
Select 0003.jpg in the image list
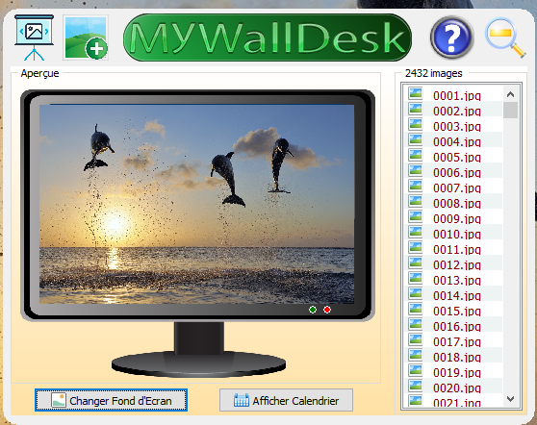[x=457, y=127]
